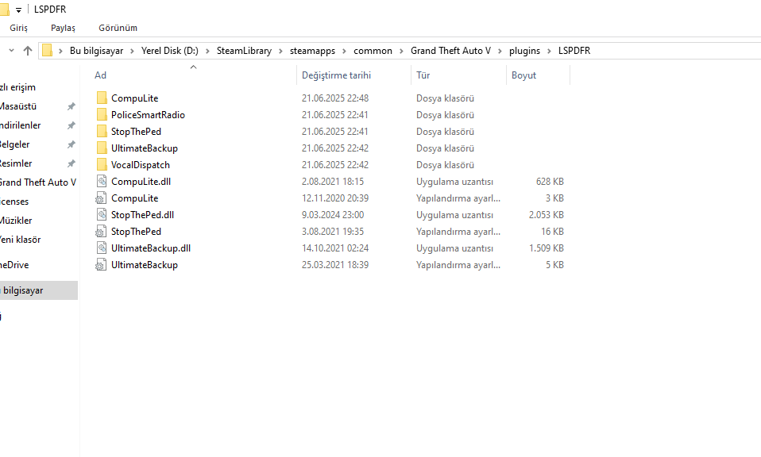The image size is (761, 457).
Task: Navigate to steamapps breadcrumb
Action: pos(312,51)
